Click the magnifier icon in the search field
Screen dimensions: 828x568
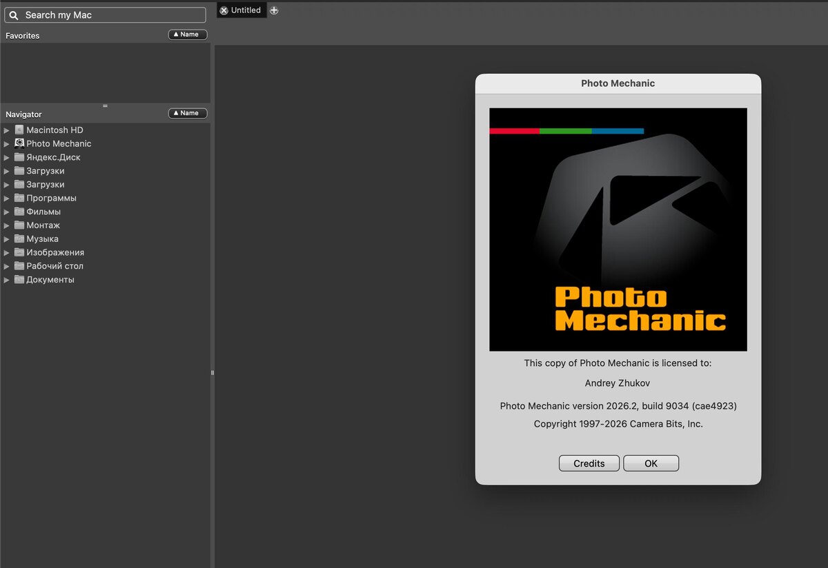click(x=14, y=15)
